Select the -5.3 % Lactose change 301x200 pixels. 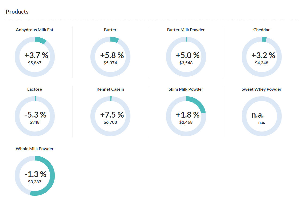(35, 115)
